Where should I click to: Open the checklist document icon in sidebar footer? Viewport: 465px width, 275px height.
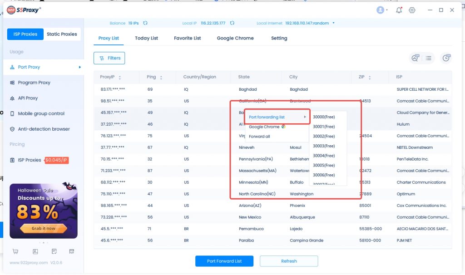[54, 251]
